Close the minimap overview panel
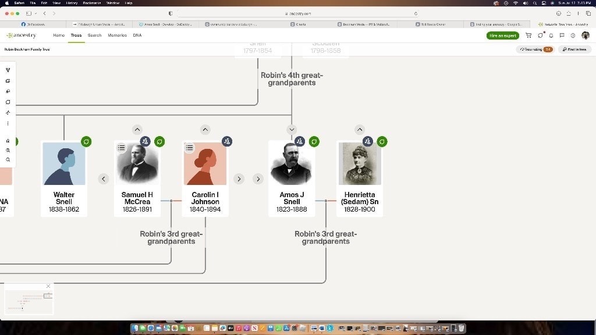The image size is (596, 335). pyautogui.click(x=48, y=286)
